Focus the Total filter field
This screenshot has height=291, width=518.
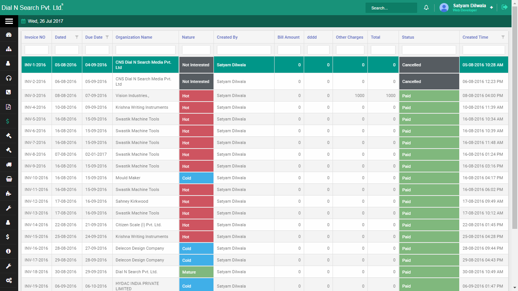pos(383,50)
